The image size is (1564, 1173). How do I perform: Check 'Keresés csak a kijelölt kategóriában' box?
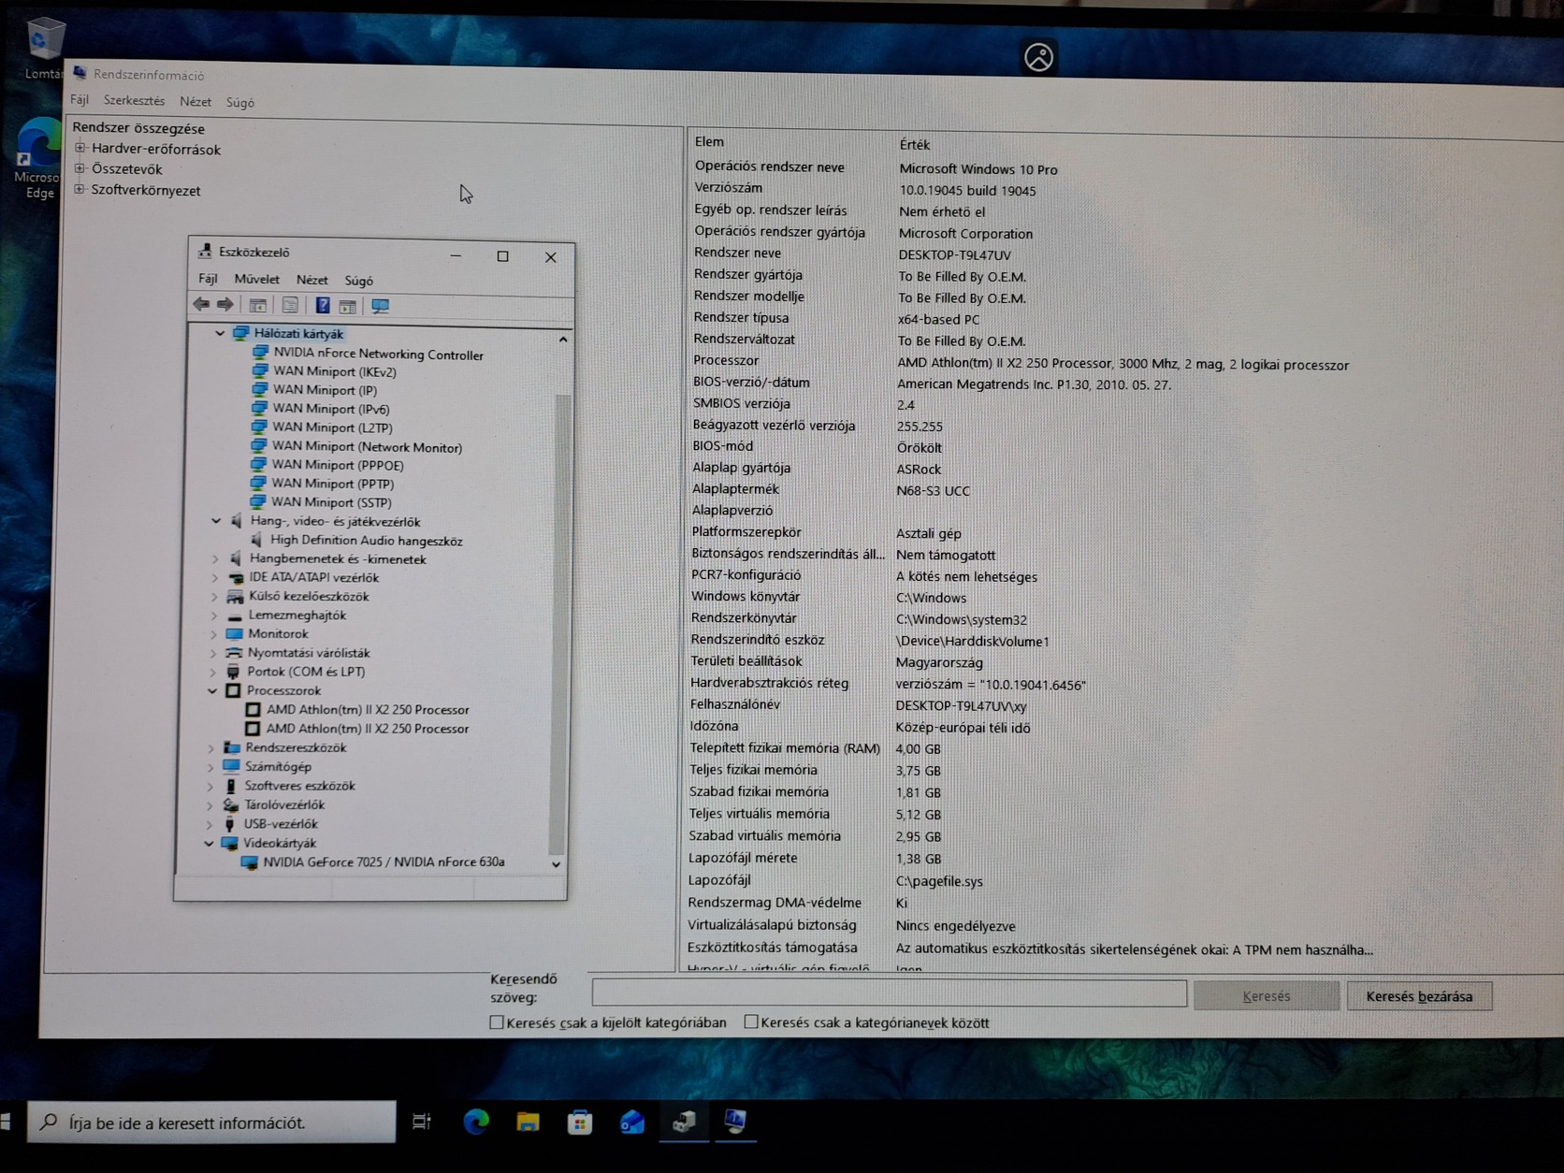pyautogui.click(x=497, y=1022)
